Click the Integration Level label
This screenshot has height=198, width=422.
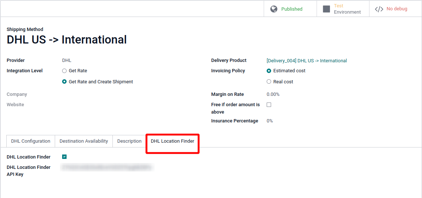click(24, 71)
